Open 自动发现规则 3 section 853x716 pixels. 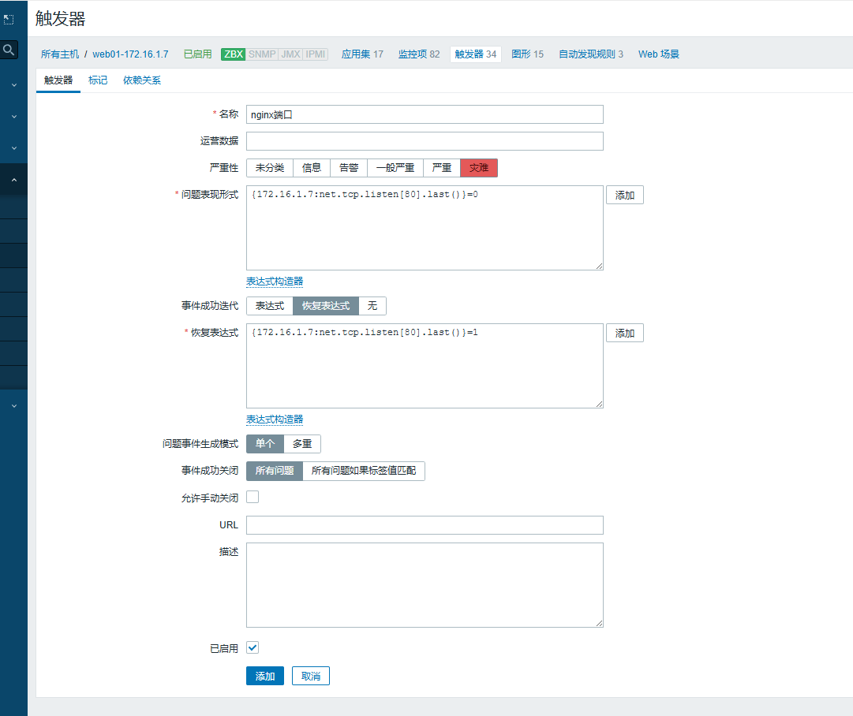tap(591, 54)
